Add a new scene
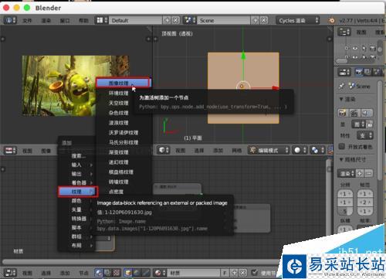Screen dimensions: 386x279 click(256, 20)
